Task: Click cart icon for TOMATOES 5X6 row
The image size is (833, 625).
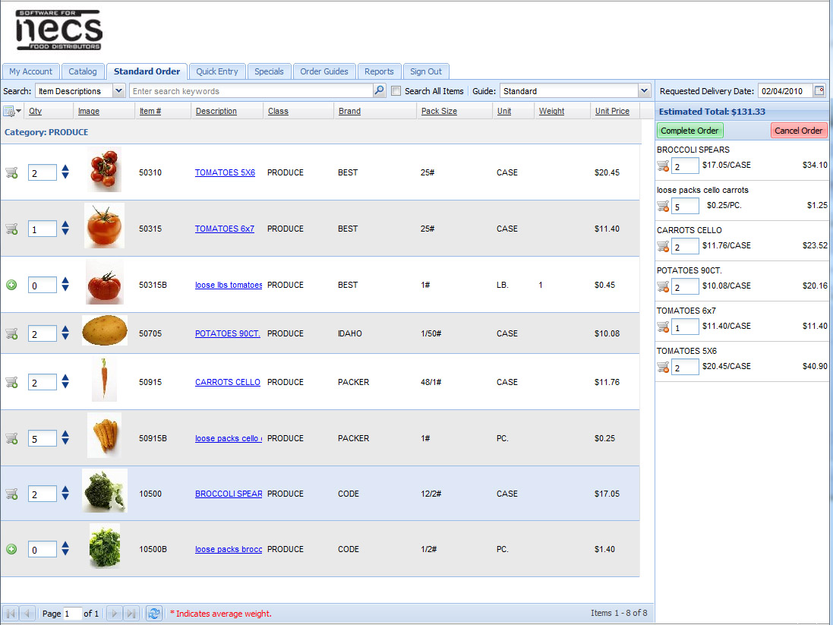Action: 11,172
